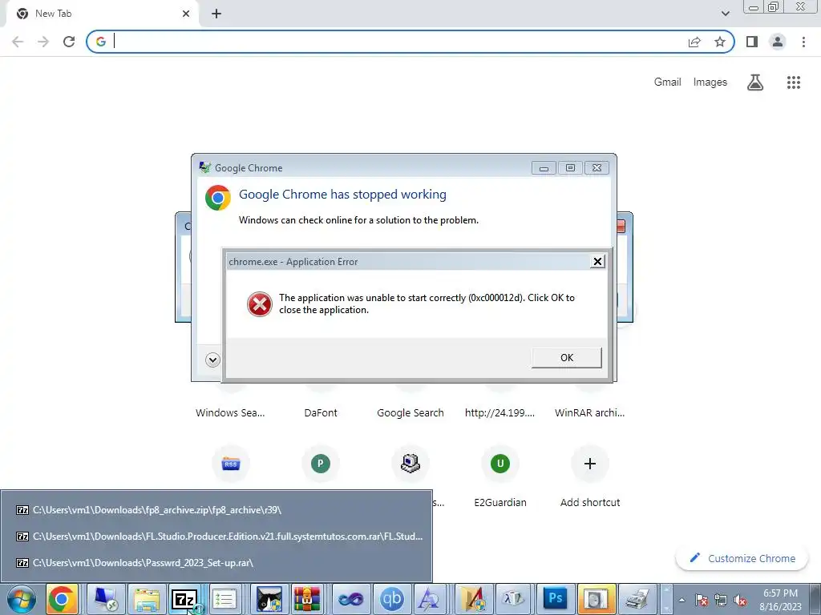Viewport: 821px width, 615px height.
Task: Open network status tray icon
Action: tap(721, 600)
